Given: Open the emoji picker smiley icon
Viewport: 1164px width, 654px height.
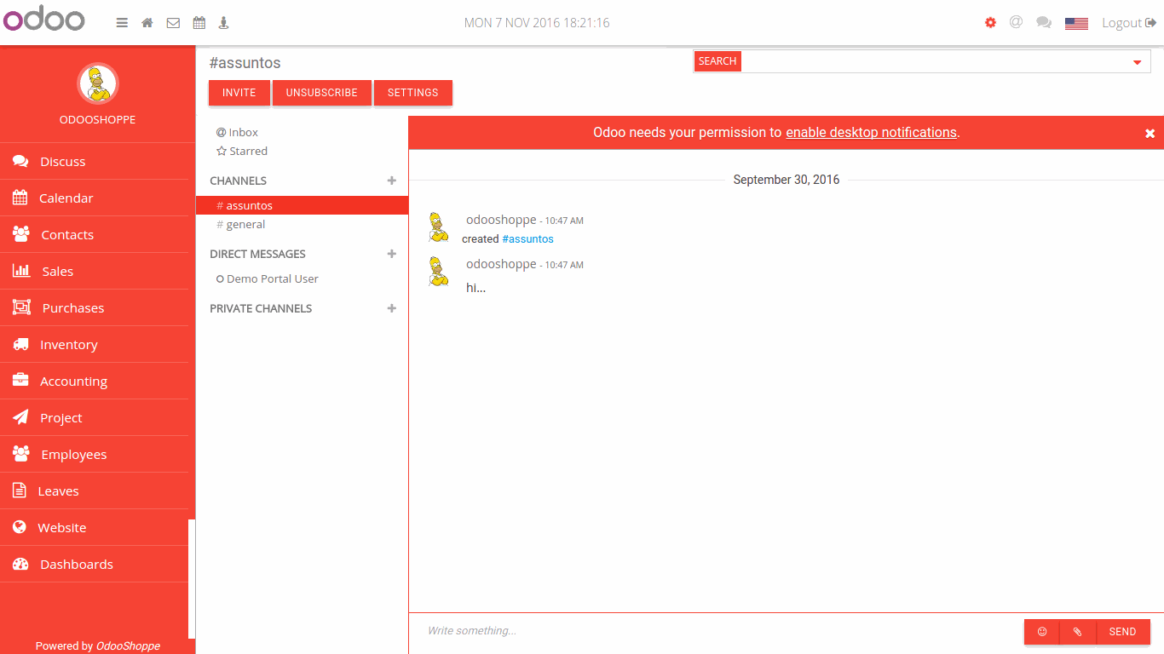Looking at the screenshot, I should 1042,632.
